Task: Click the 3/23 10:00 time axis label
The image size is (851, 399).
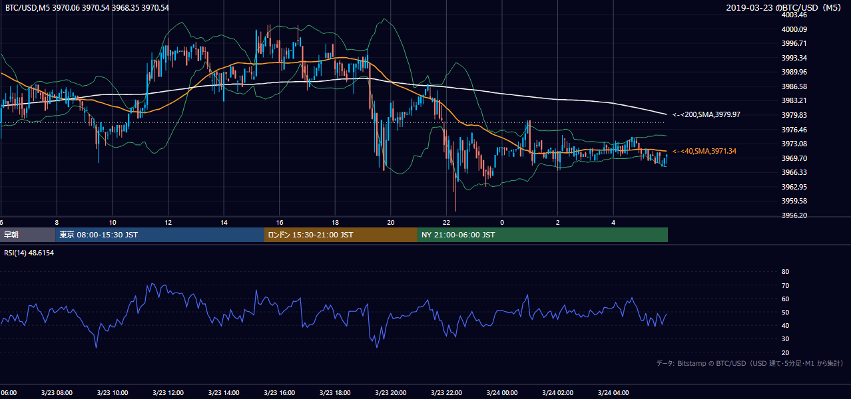Action: pos(112,393)
